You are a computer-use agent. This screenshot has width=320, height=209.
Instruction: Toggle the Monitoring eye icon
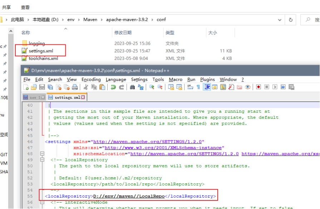247,87
